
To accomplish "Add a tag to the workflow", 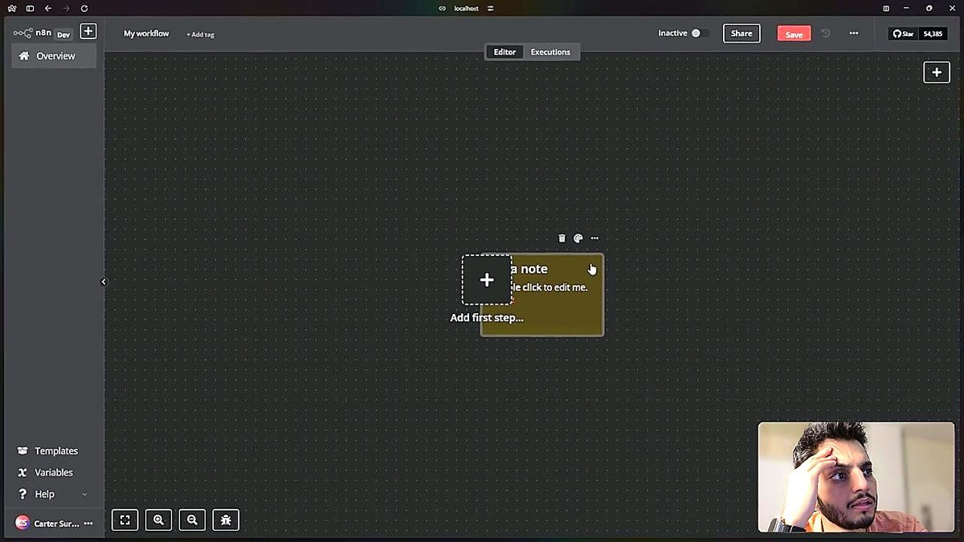I will [x=200, y=35].
